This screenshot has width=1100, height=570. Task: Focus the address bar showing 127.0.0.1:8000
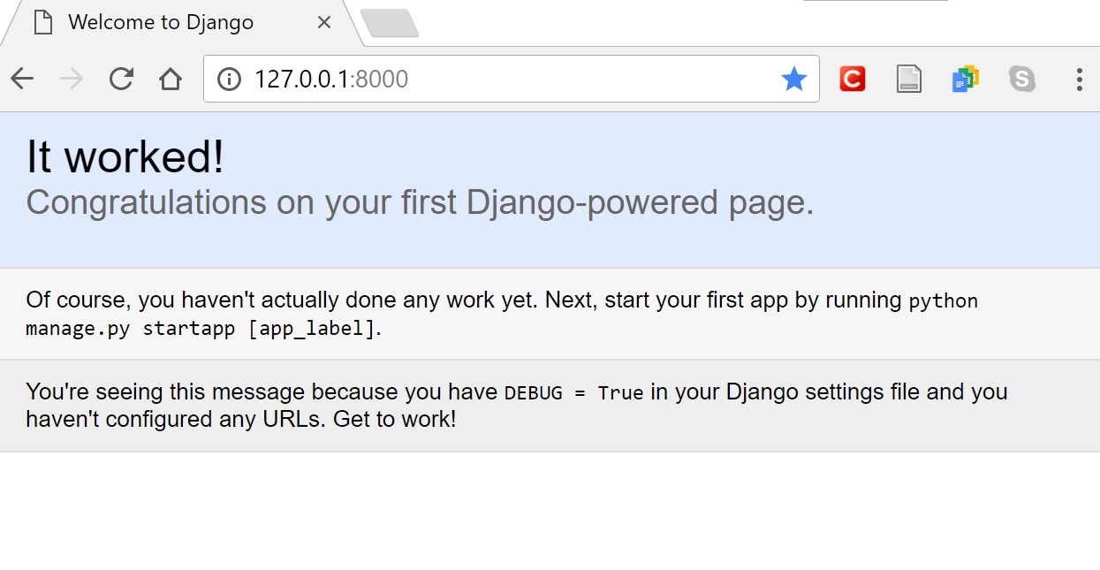[x=511, y=80]
